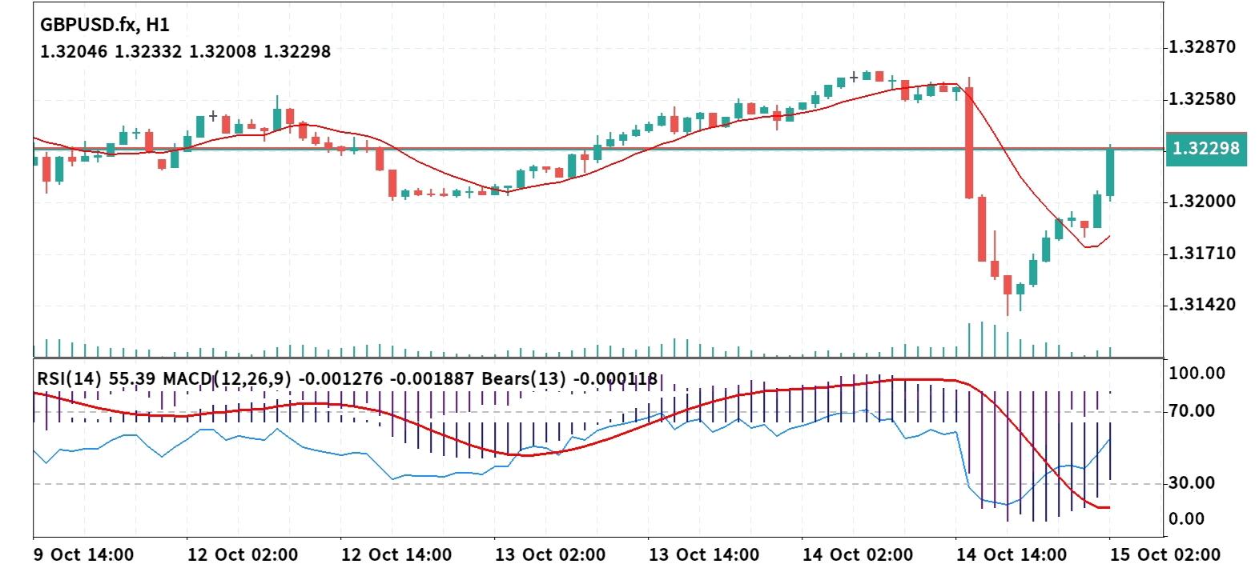Viewport: 1259px width, 576px height.
Task: Click the current price tag 1.32298
Action: click(x=1206, y=149)
